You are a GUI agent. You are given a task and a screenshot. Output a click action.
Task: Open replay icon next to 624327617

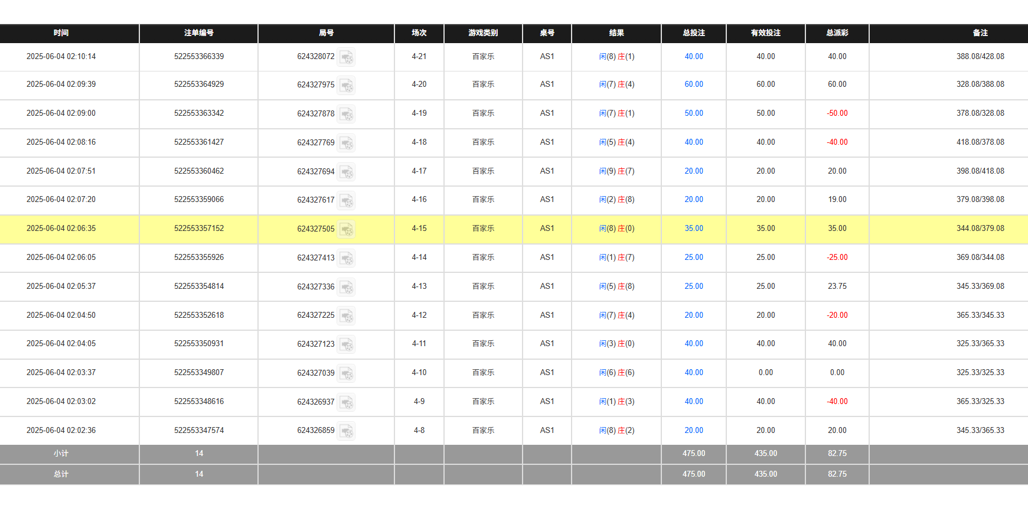pos(347,201)
